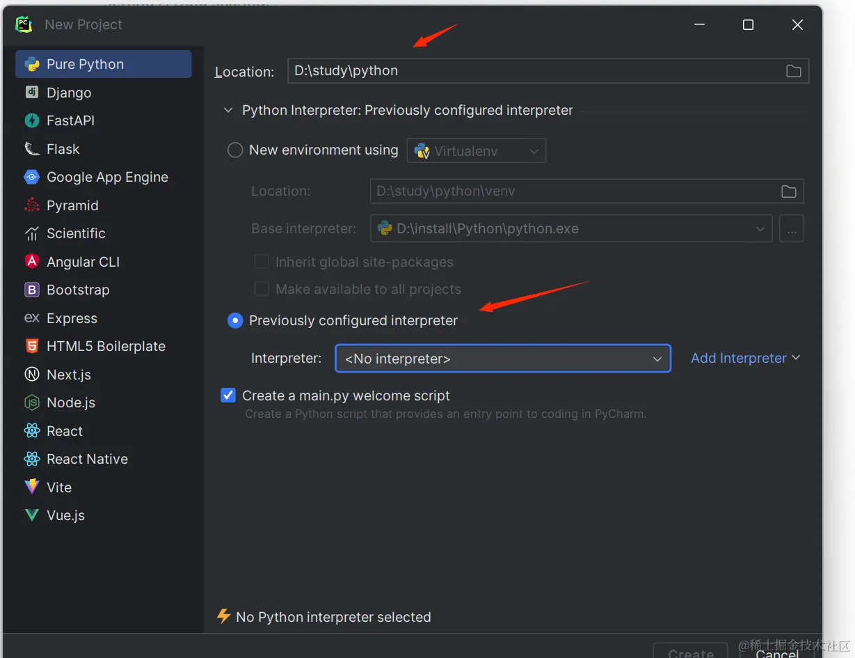Viewport: 855px width, 658px height.
Task: Click the Base interpreter: label
Action: click(x=303, y=228)
